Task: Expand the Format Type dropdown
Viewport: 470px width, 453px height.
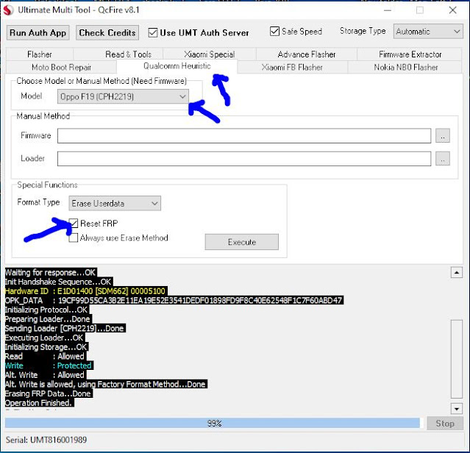Action: click(115, 204)
